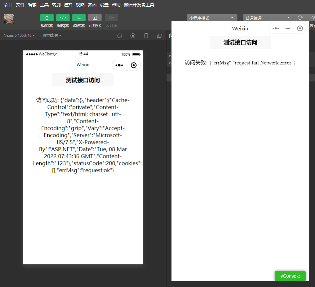The image size is (315, 287).
Task: Open the 项目 menu
Action: click(x=8, y=5)
